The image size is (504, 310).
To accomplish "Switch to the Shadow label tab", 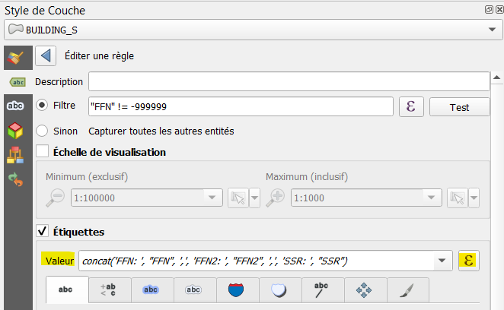I will point(280,290).
